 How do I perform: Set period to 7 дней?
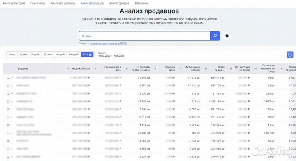pos(23,54)
